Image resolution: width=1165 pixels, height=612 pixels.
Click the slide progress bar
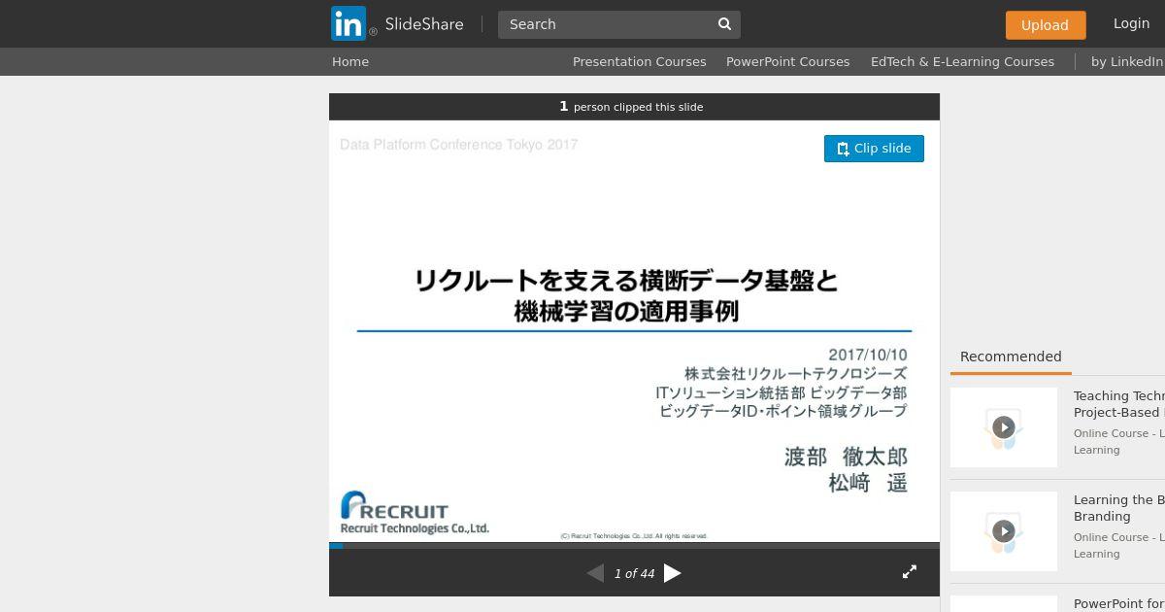point(634,546)
